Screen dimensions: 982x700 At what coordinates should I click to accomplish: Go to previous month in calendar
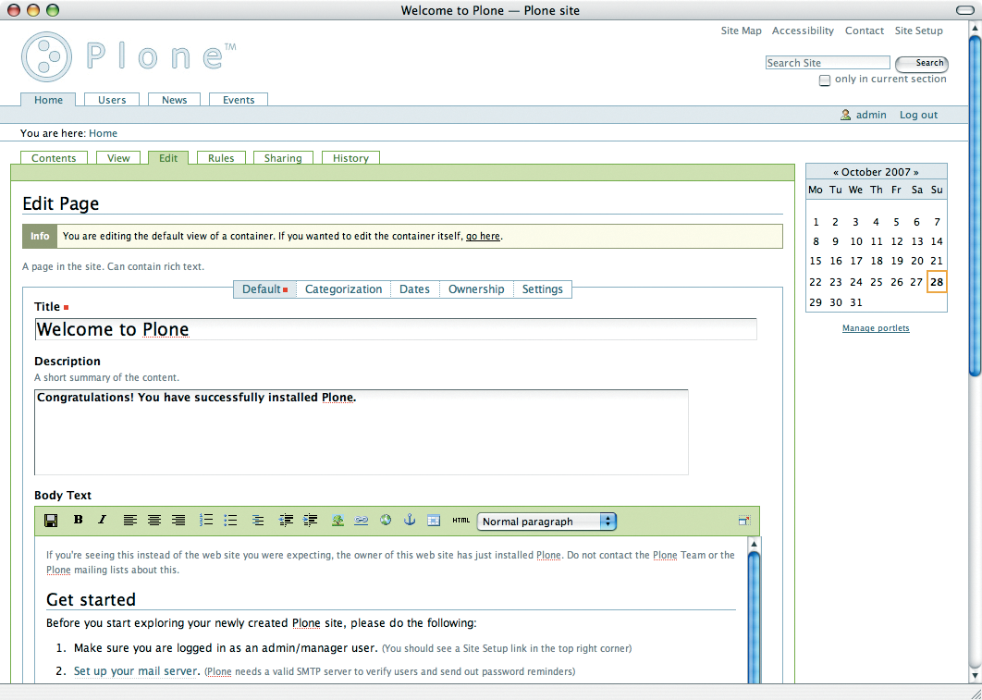(x=836, y=172)
